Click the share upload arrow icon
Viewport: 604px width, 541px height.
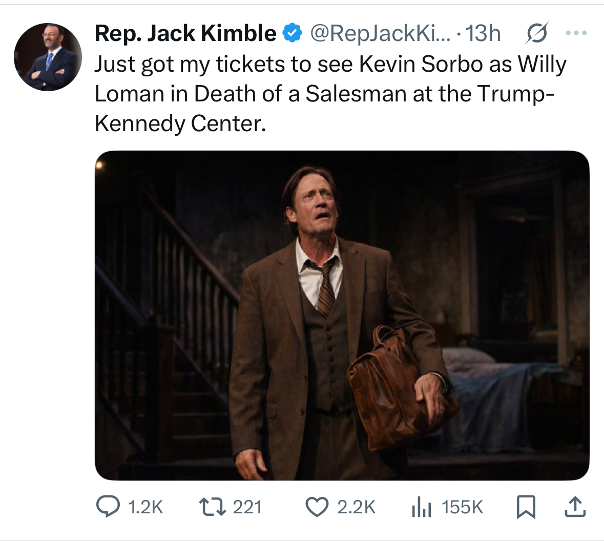point(575,507)
